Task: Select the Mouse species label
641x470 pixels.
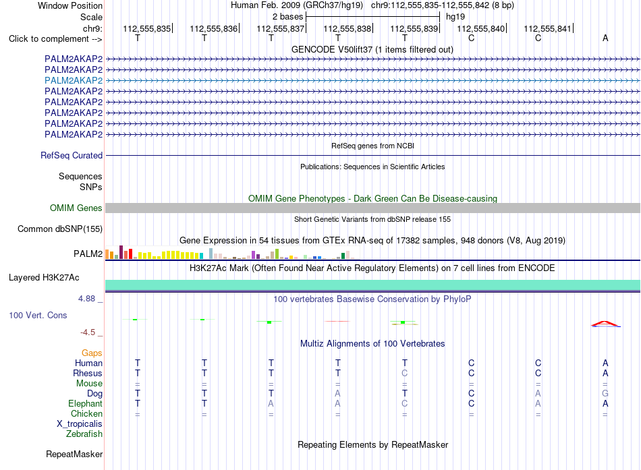Action: [89, 384]
